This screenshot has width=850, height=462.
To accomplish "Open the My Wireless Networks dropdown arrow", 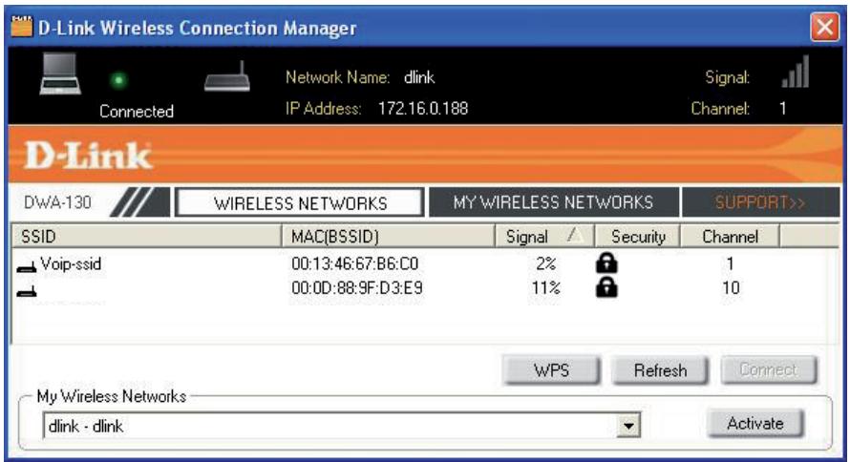I will coord(628,426).
